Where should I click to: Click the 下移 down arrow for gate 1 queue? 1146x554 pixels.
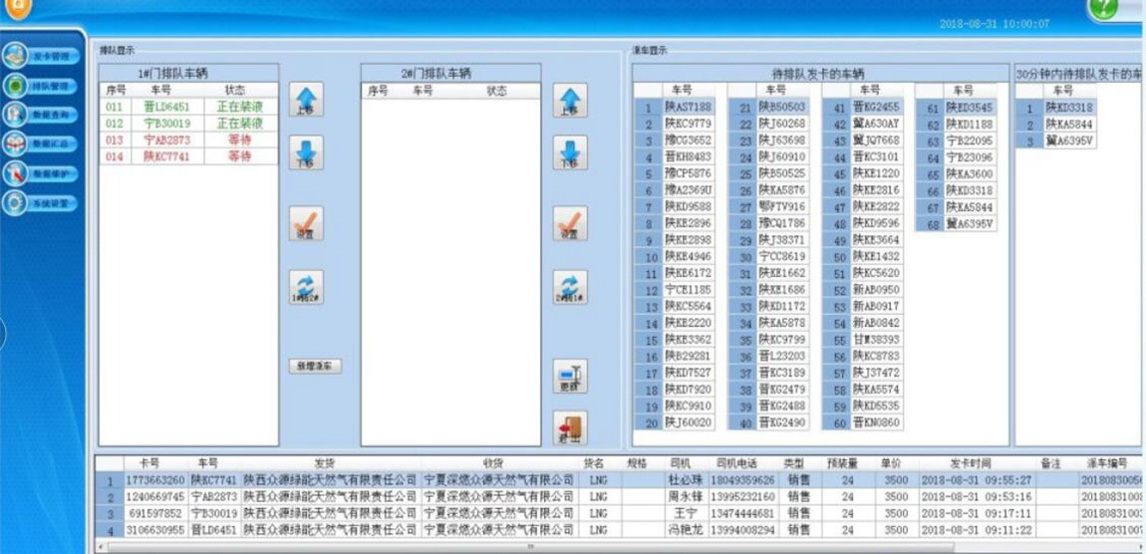(306, 155)
